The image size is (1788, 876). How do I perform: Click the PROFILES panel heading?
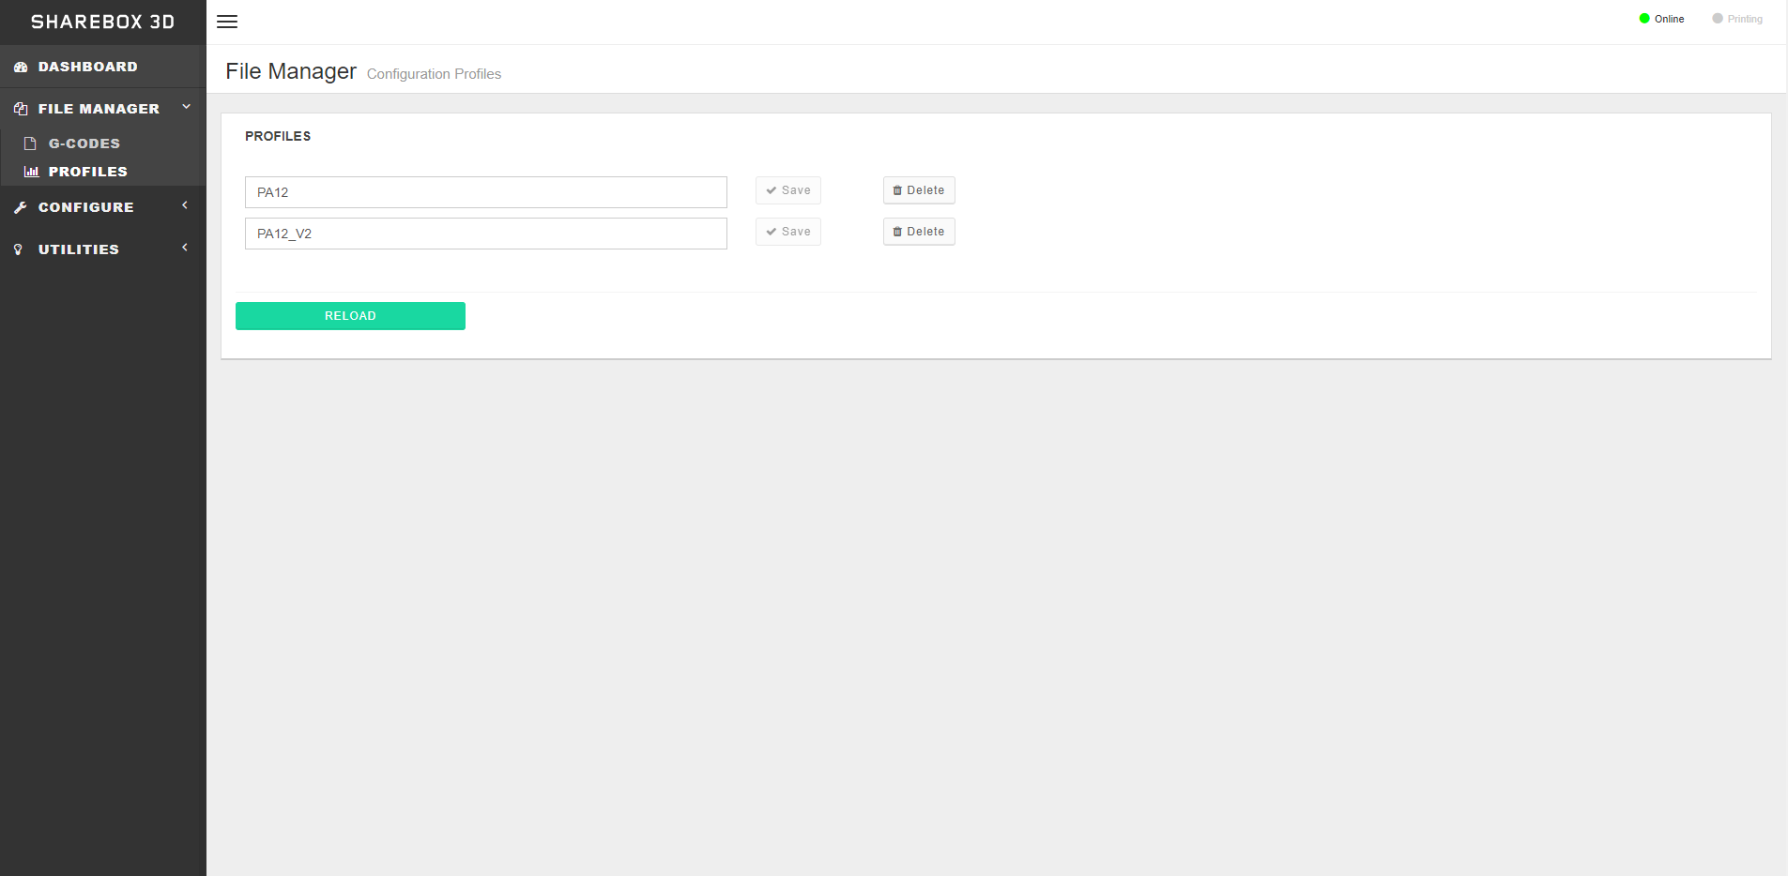278,136
